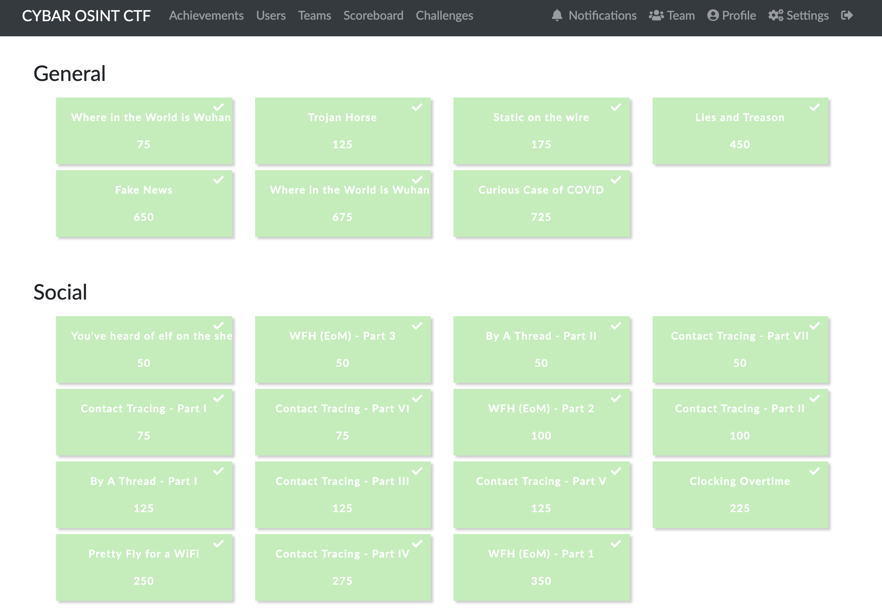Go to the Scoreboard page
The image size is (882, 612).
(x=373, y=16)
